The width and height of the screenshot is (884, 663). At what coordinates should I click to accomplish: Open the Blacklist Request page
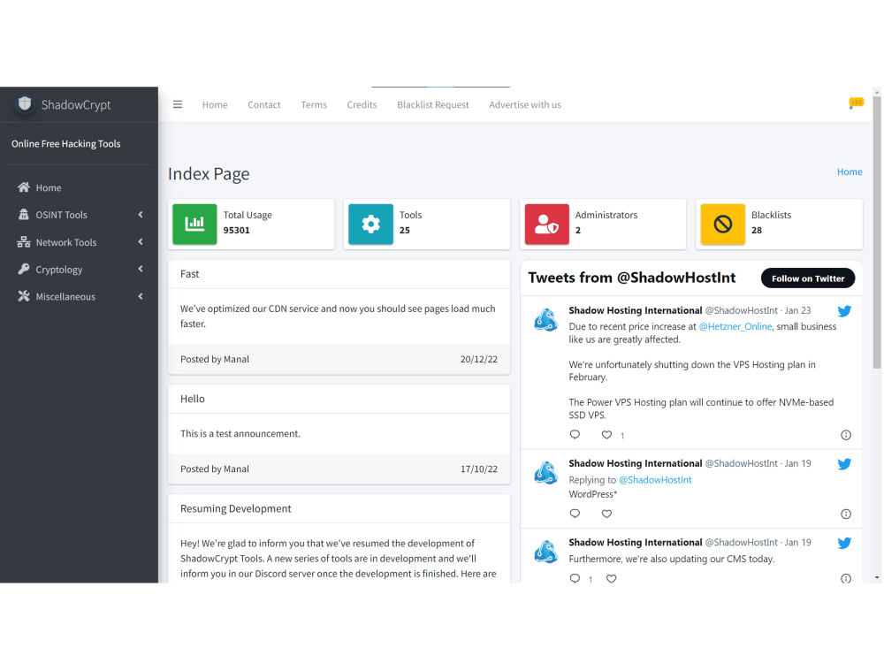point(433,104)
